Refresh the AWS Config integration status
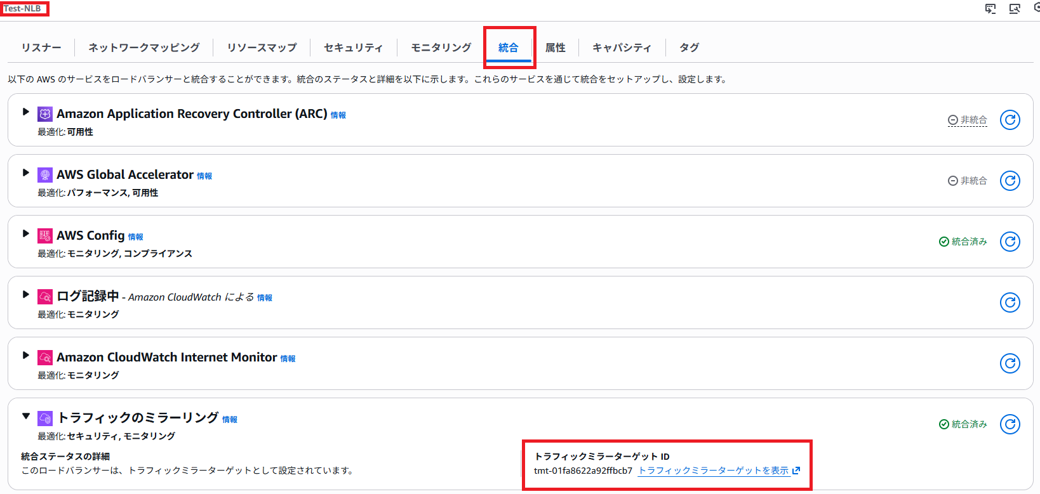This screenshot has height=494, width=1040. [x=1010, y=242]
